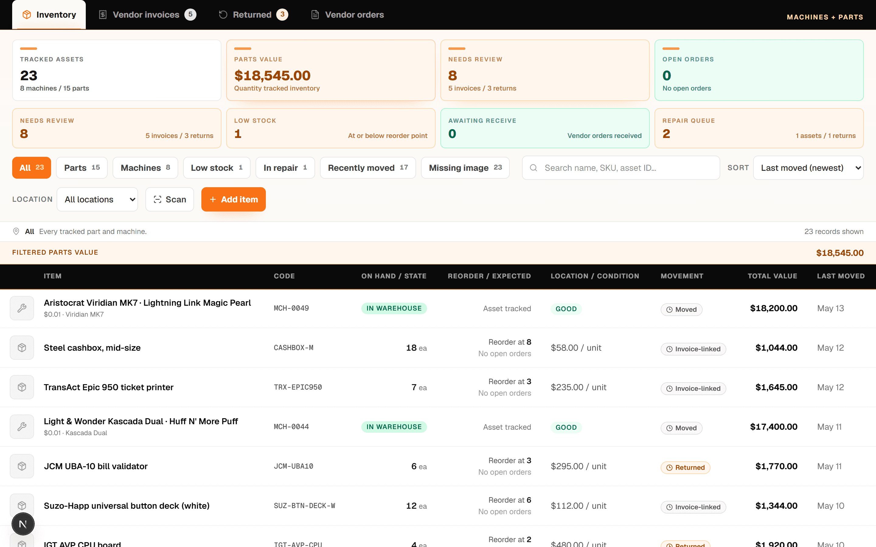Open the top-row Needs Review card
This screenshot has height=547, width=876.
point(545,70)
